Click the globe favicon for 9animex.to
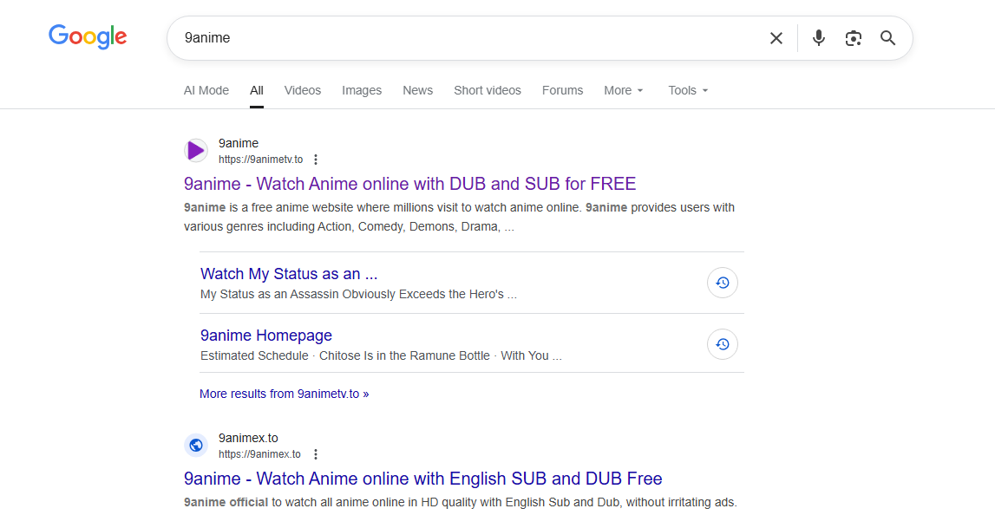The image size is (995, 528). tap(196, 446)
